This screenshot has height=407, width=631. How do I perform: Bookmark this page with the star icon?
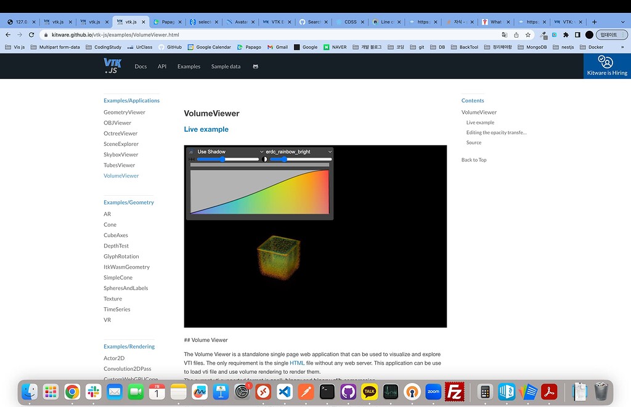point(528,35)
